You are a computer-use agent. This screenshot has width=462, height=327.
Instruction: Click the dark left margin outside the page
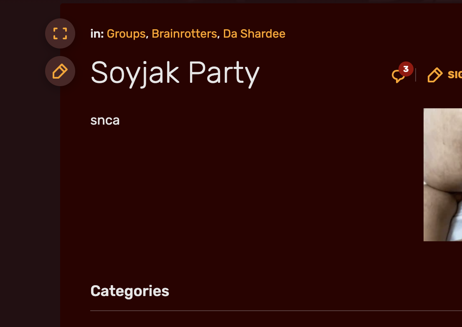coord(25,188)
